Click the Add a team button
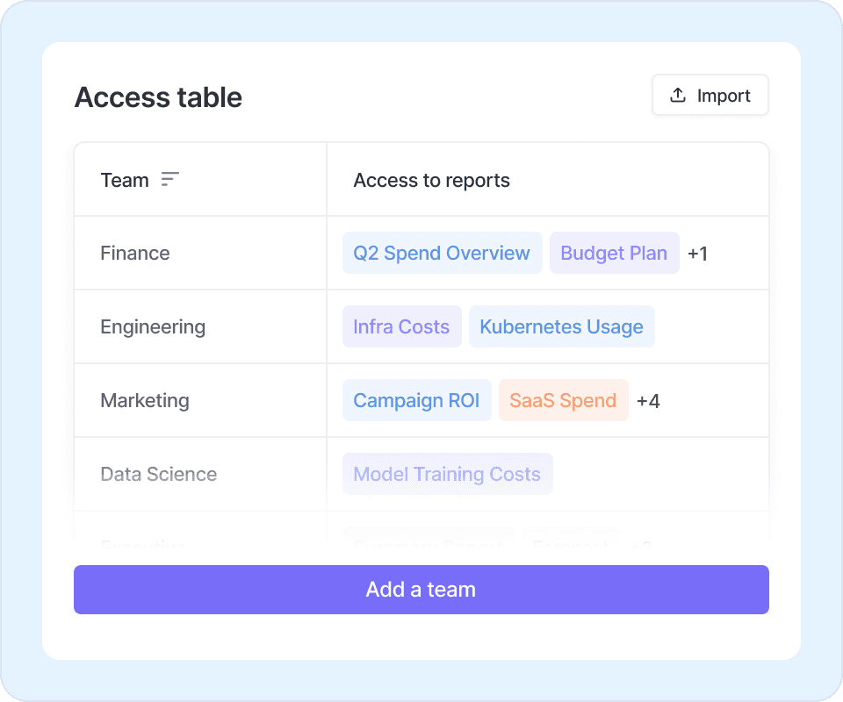The image size is (843, 702). click(421, 590)
